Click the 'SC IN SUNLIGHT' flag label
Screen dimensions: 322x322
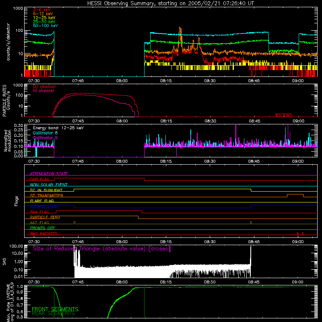tap(46, 190)
